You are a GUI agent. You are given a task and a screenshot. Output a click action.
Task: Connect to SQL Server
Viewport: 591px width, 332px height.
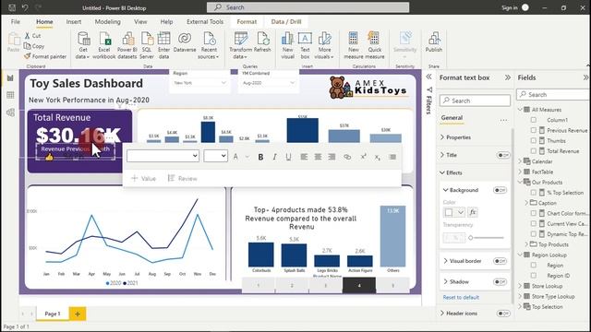click(147, 45)
